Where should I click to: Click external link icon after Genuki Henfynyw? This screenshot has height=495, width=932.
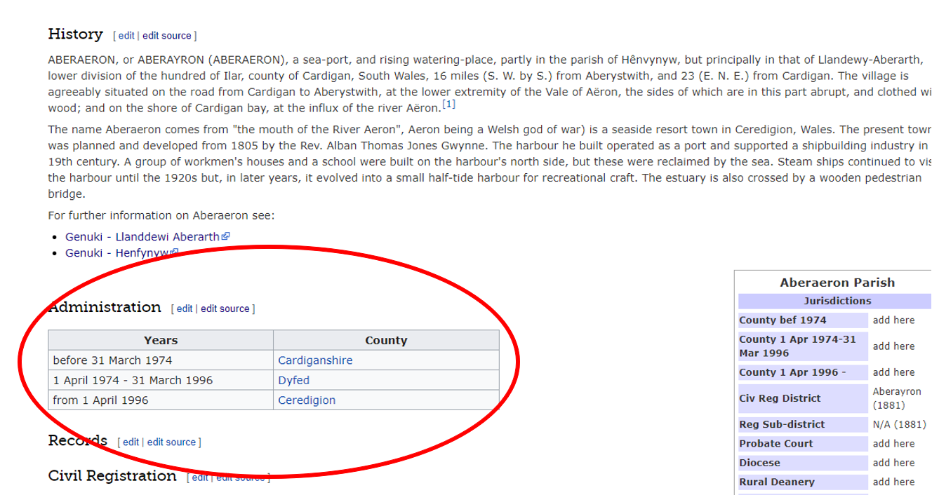(174, 252)
